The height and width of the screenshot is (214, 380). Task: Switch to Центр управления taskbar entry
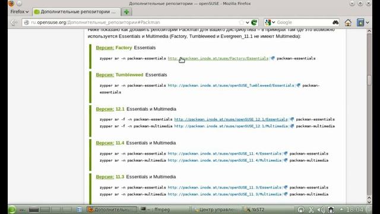click(x=217, y=210)
